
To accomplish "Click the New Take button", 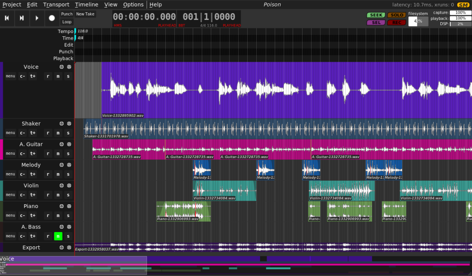I will [x=85, y=14].
